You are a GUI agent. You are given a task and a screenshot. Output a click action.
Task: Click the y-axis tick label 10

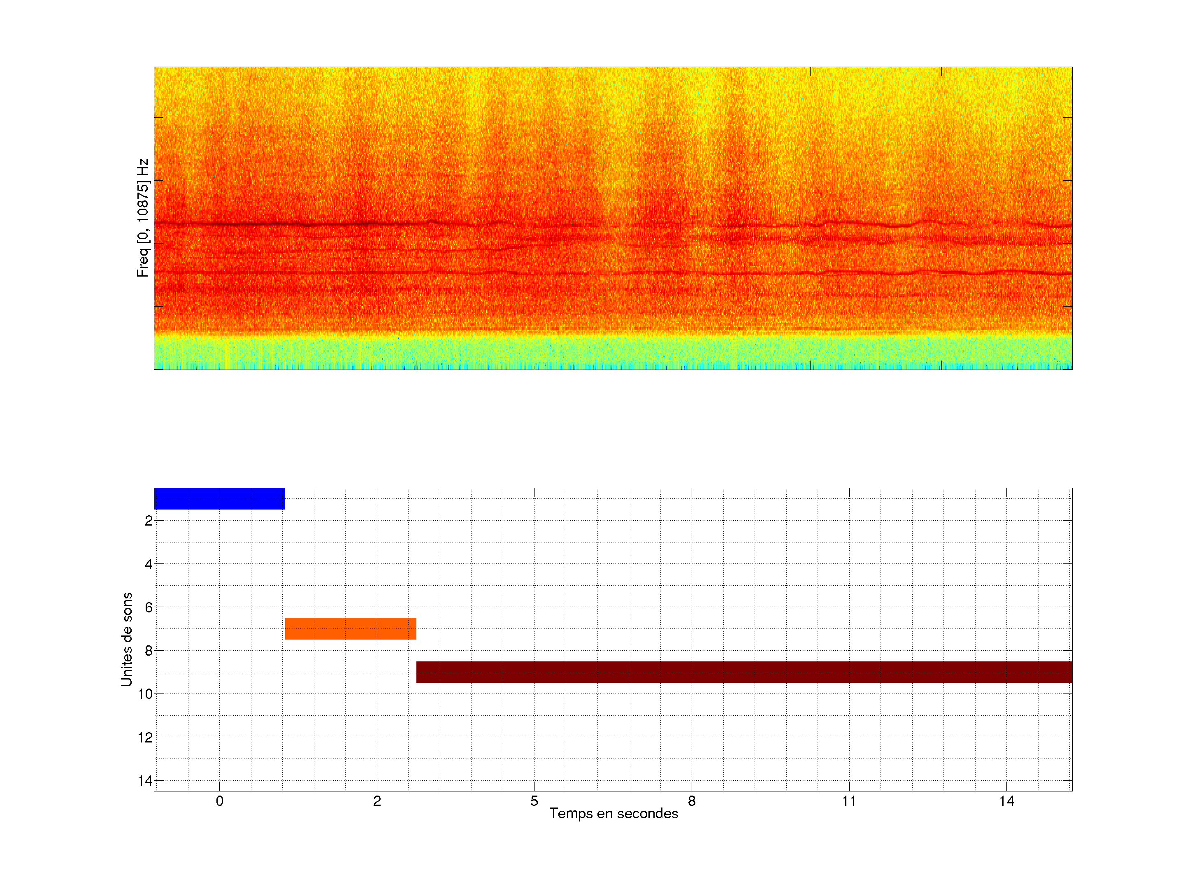click(145, 694)
